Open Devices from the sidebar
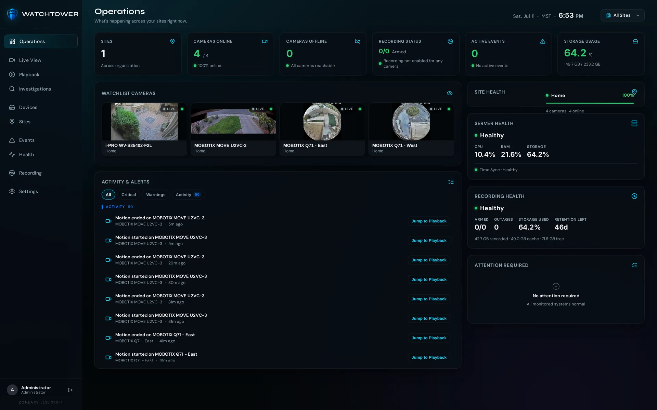Image resolution: width=657 pixels, height=410 pixels. coord(41,107)
